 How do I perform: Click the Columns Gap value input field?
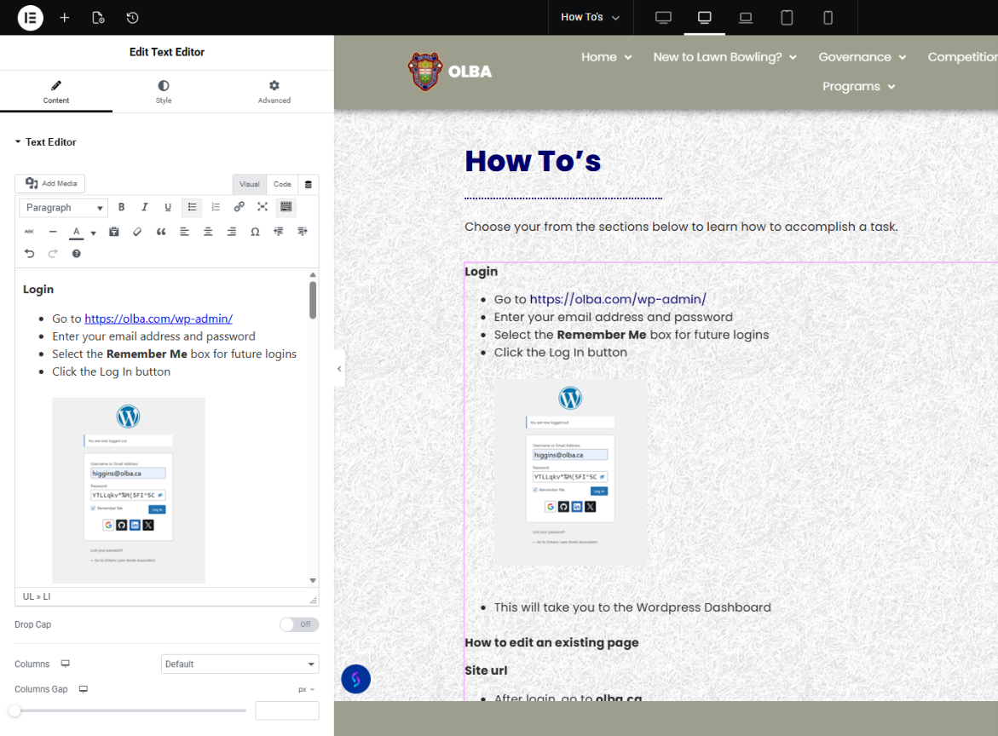click(286, 710)
